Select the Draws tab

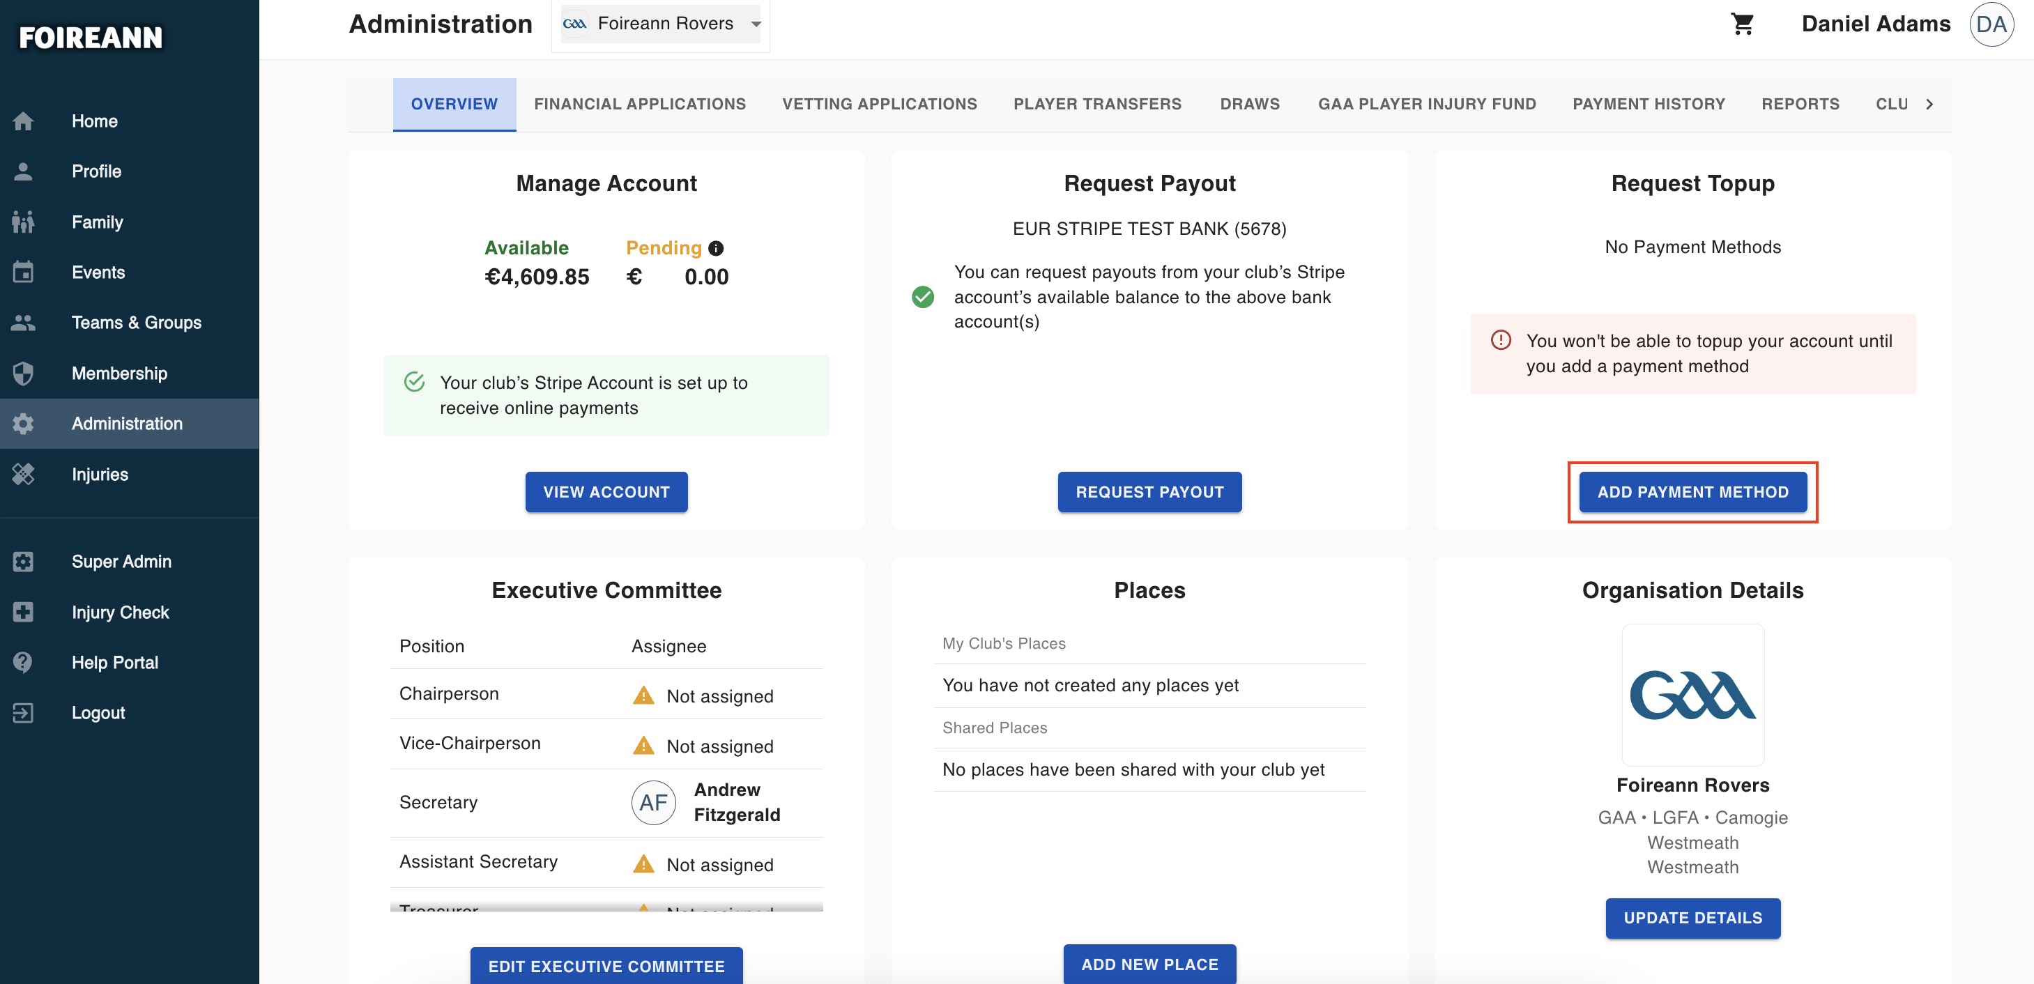click(x=1250, y=104)
